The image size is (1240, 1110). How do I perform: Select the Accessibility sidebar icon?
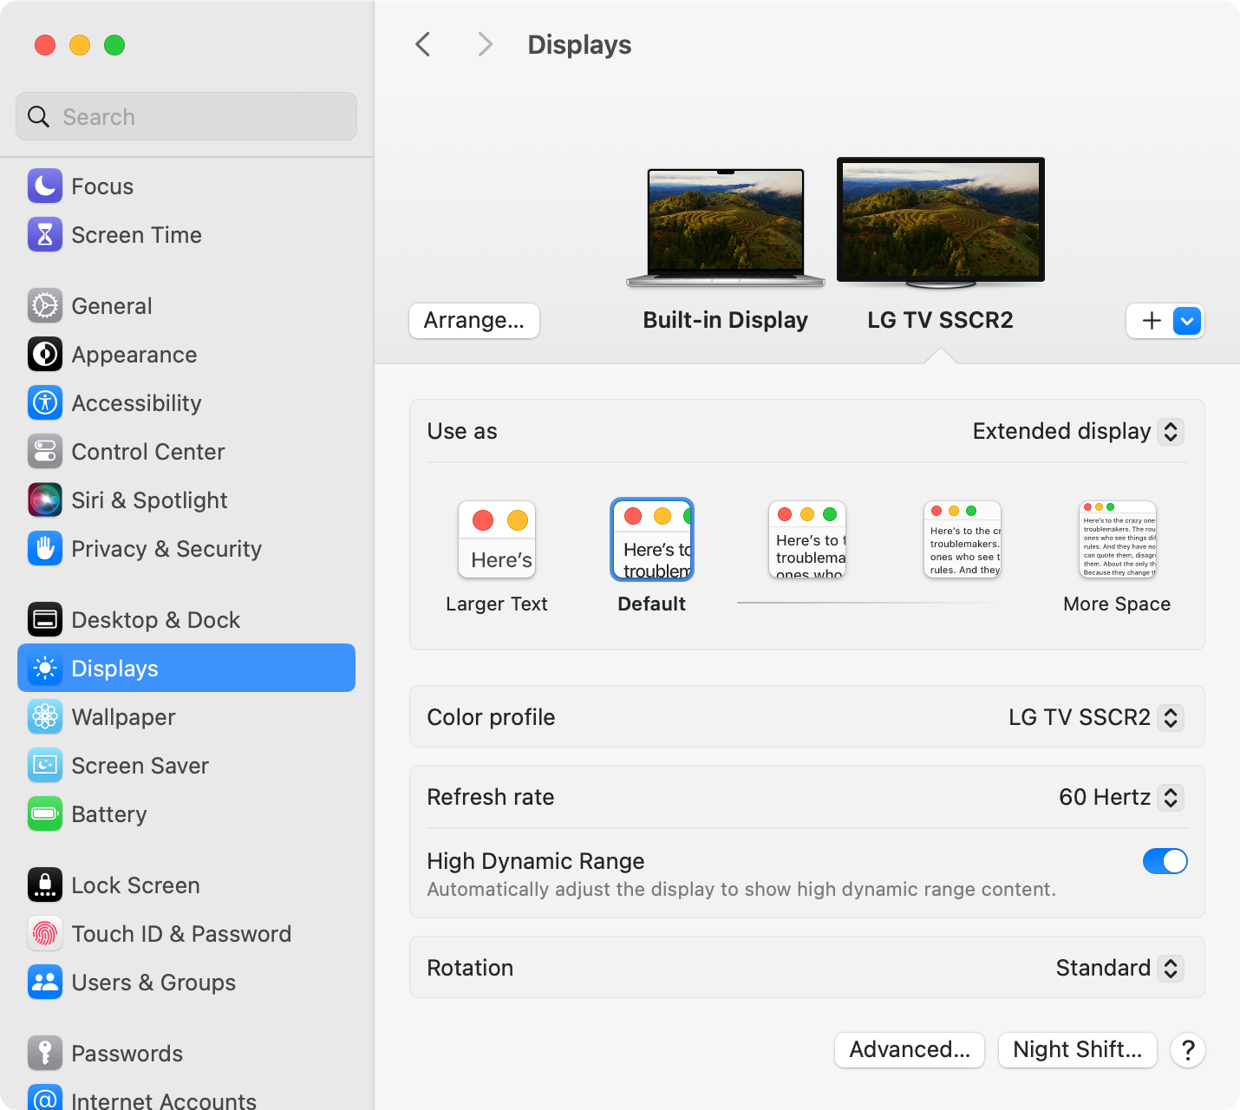click(44, 402)
